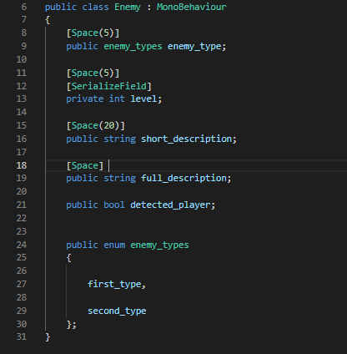Click short_description field name
This screenshot has height=354, width=347.
click(x=186, y=139)
